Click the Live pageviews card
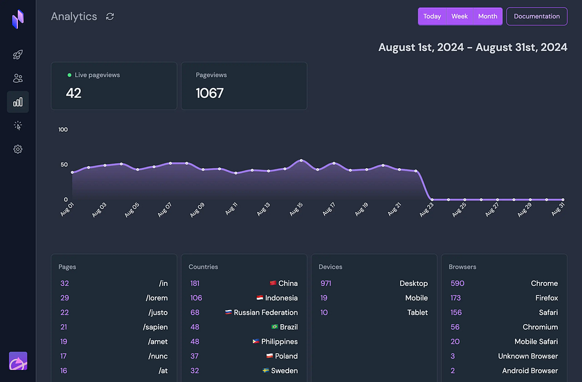This screenshot has height=382, width=582. click(x=114, y=85)
